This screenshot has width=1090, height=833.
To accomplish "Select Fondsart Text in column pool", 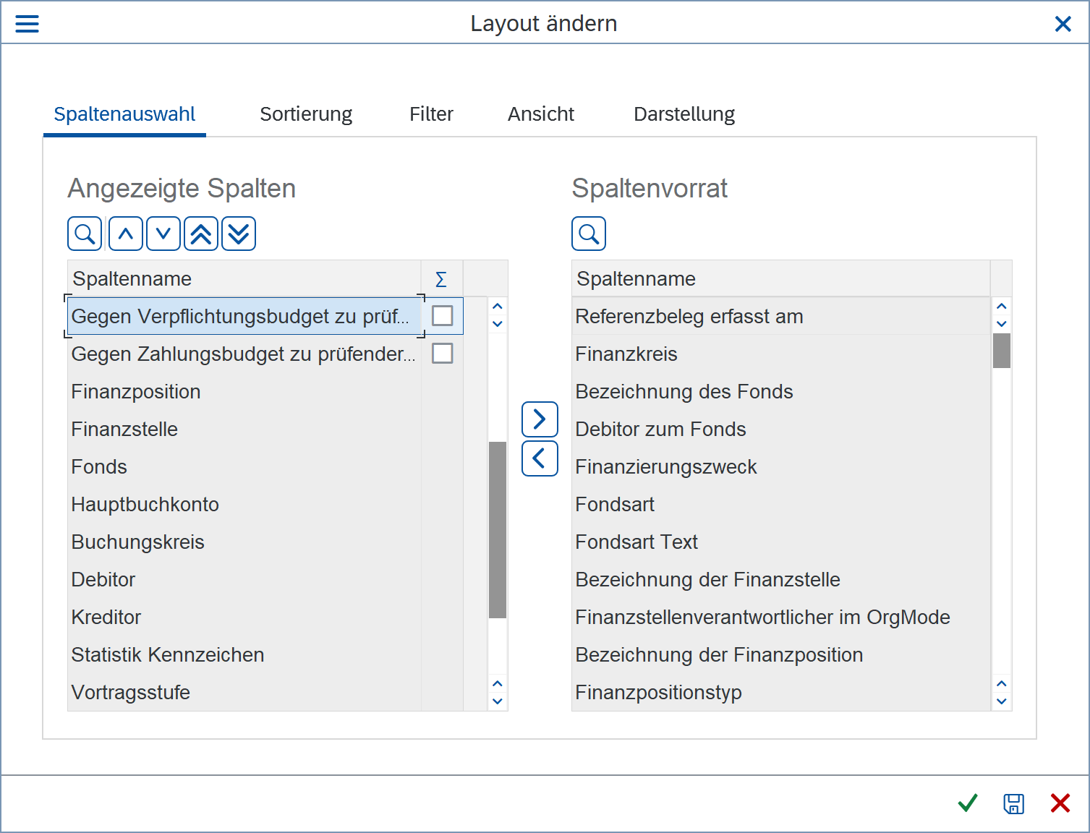I will click(x=636, y=542).
